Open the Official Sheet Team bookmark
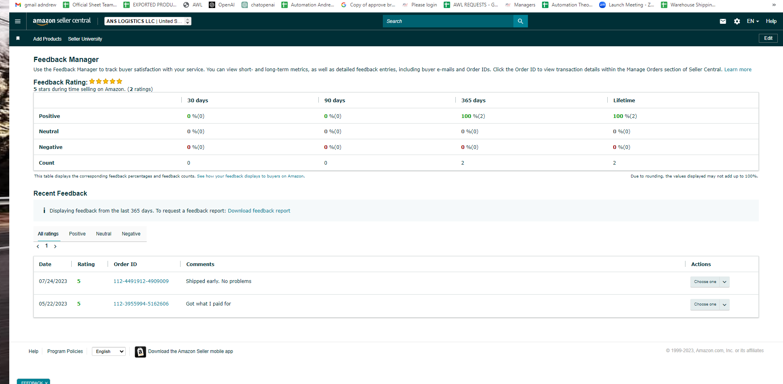The width and height of the screenshot is (783, 384). point(90,5)
